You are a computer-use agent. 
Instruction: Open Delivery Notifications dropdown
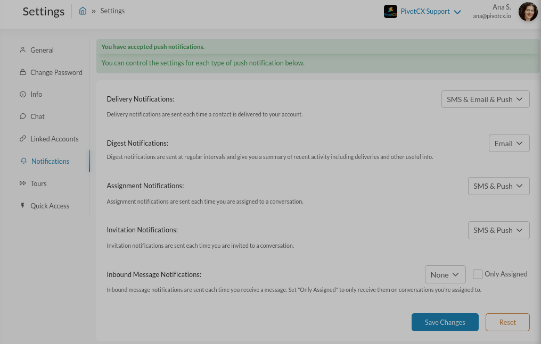(x=485, y=99)
